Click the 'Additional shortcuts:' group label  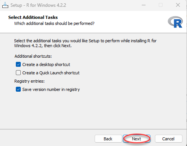point(33,56)
